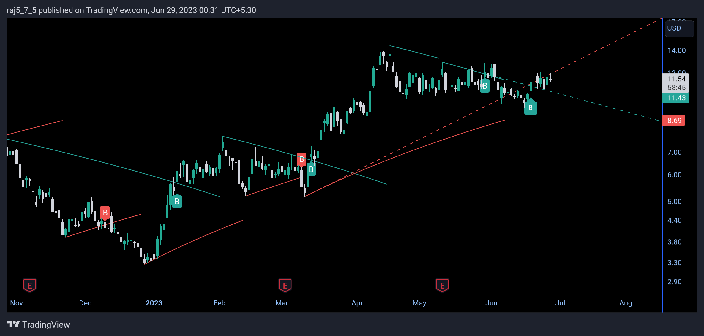Click the 2023 time axis label
Screen dimensions: 704x336
click(154, 303)
